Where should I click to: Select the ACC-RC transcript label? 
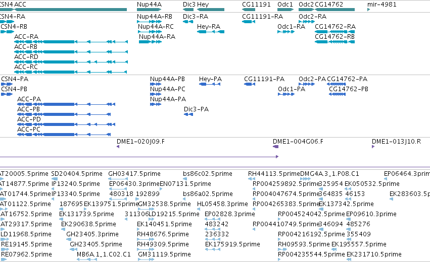(26, 67)
